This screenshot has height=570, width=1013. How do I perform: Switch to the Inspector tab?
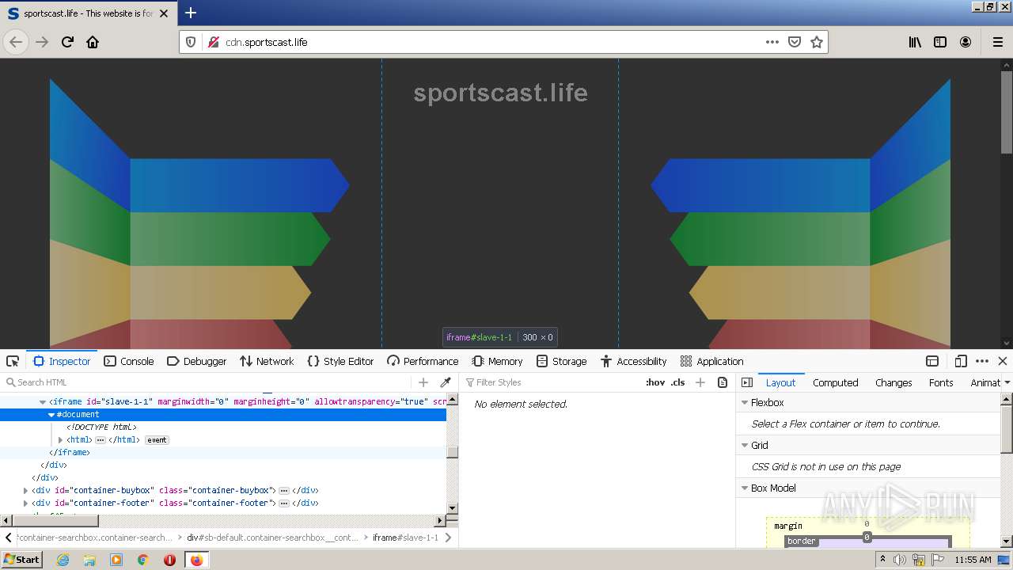(x=62, y=361)
